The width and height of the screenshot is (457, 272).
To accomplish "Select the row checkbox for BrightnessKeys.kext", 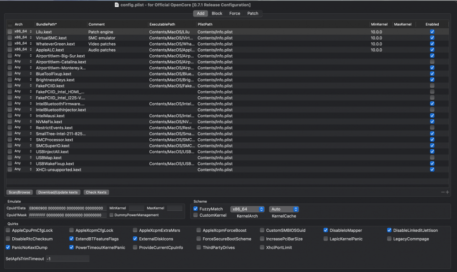I will click(x=10, y=80).
